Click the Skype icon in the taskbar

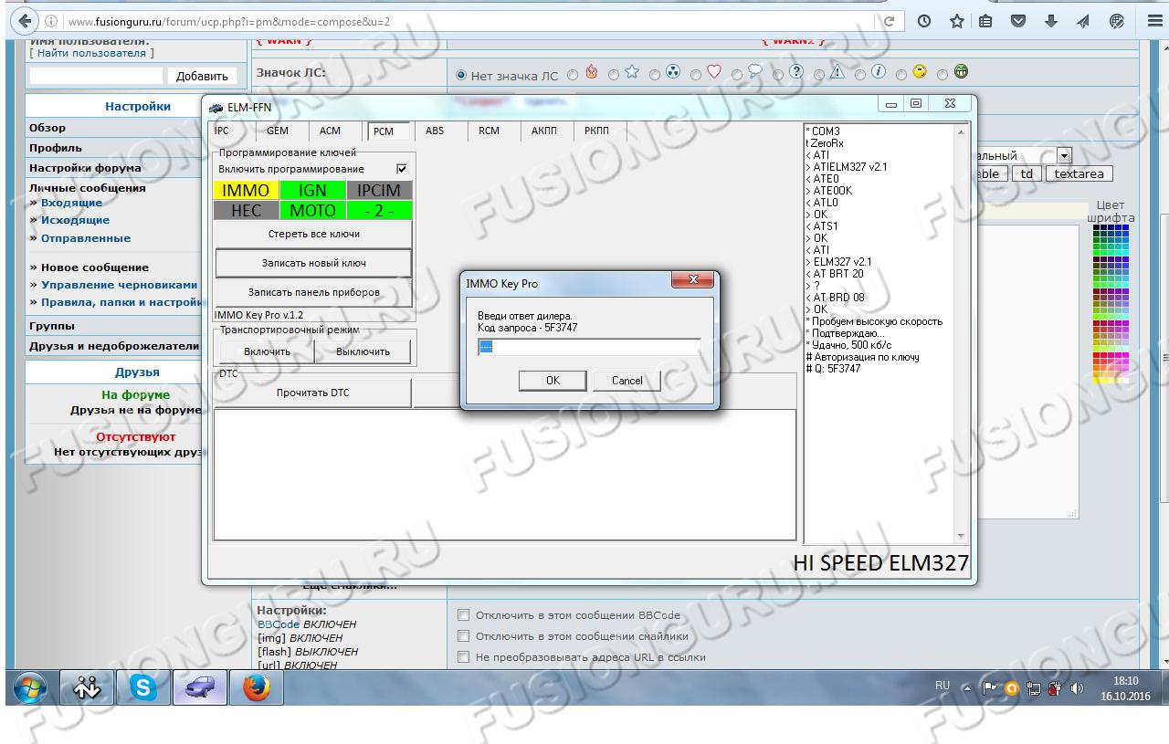(143, 689)
